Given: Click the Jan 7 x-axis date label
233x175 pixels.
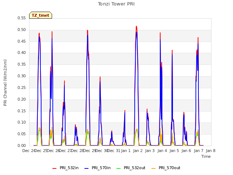Looking at the screenshot, I should point(198,151).
